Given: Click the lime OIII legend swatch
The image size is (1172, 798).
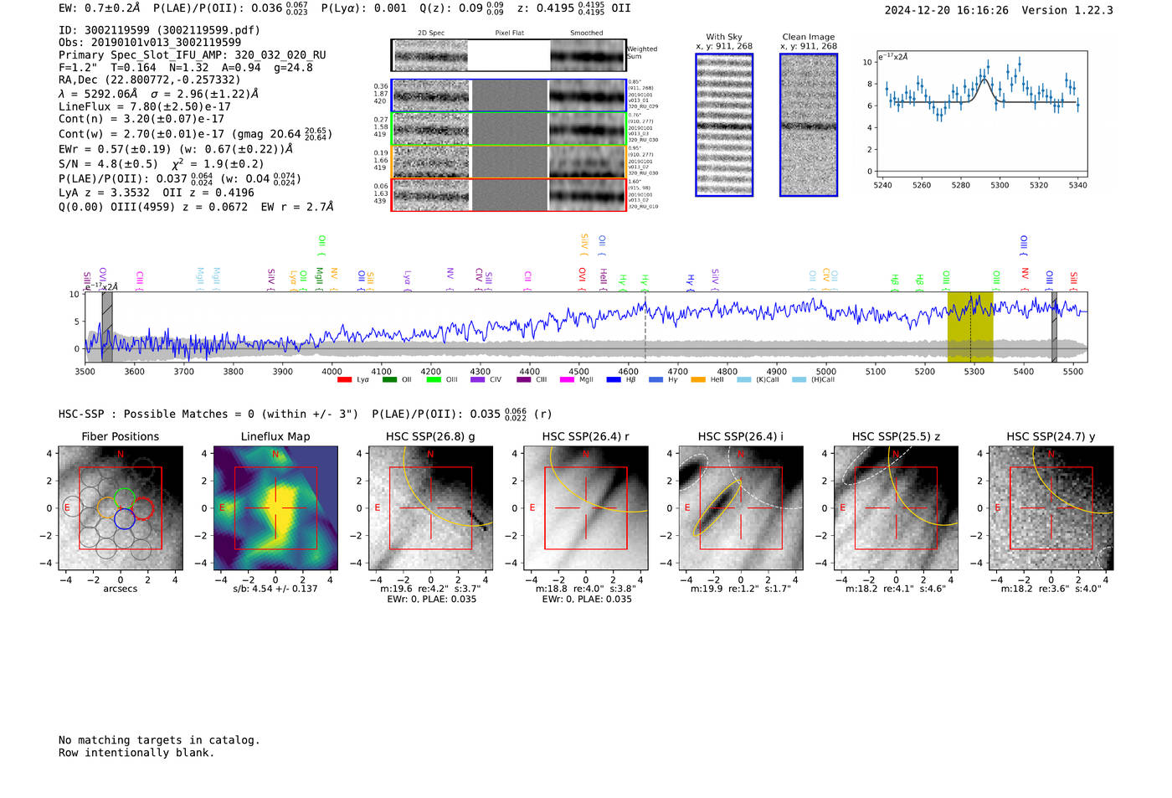Looking at the screenshot, I should [433, 380].
